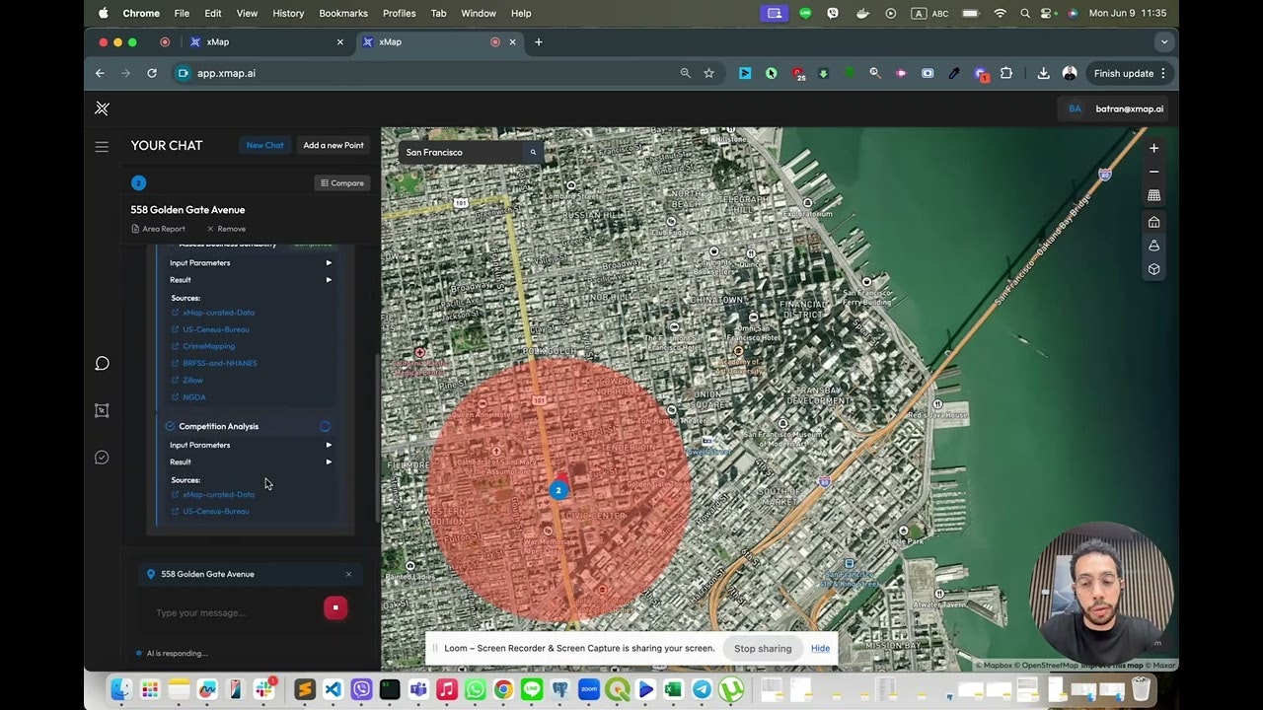1263x710 pixels.
Task: Click the eyedropper color picker extension
Action: tap(954, 73)
